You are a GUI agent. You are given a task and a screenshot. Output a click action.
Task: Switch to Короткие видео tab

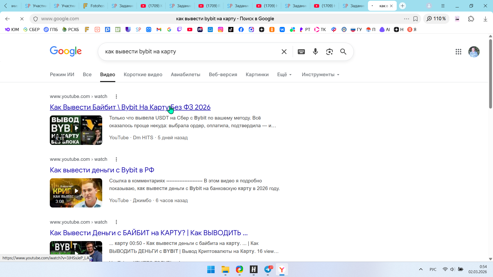pyautogui.click(x=143, y=75)
